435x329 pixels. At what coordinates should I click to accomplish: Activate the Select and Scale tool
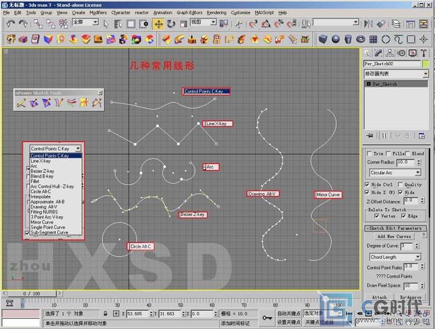point(183,24)
